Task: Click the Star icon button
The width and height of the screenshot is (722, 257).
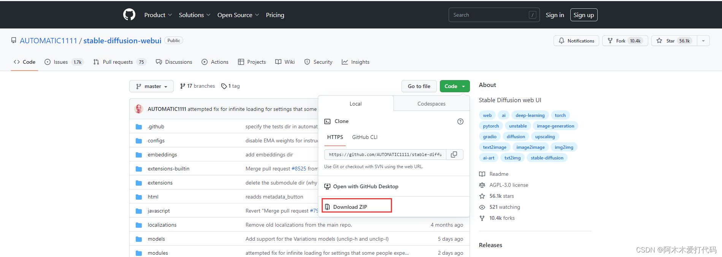Action: click(659, 41)
